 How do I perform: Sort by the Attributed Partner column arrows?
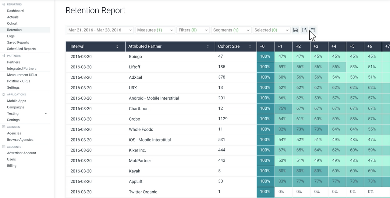pos(208,46)
